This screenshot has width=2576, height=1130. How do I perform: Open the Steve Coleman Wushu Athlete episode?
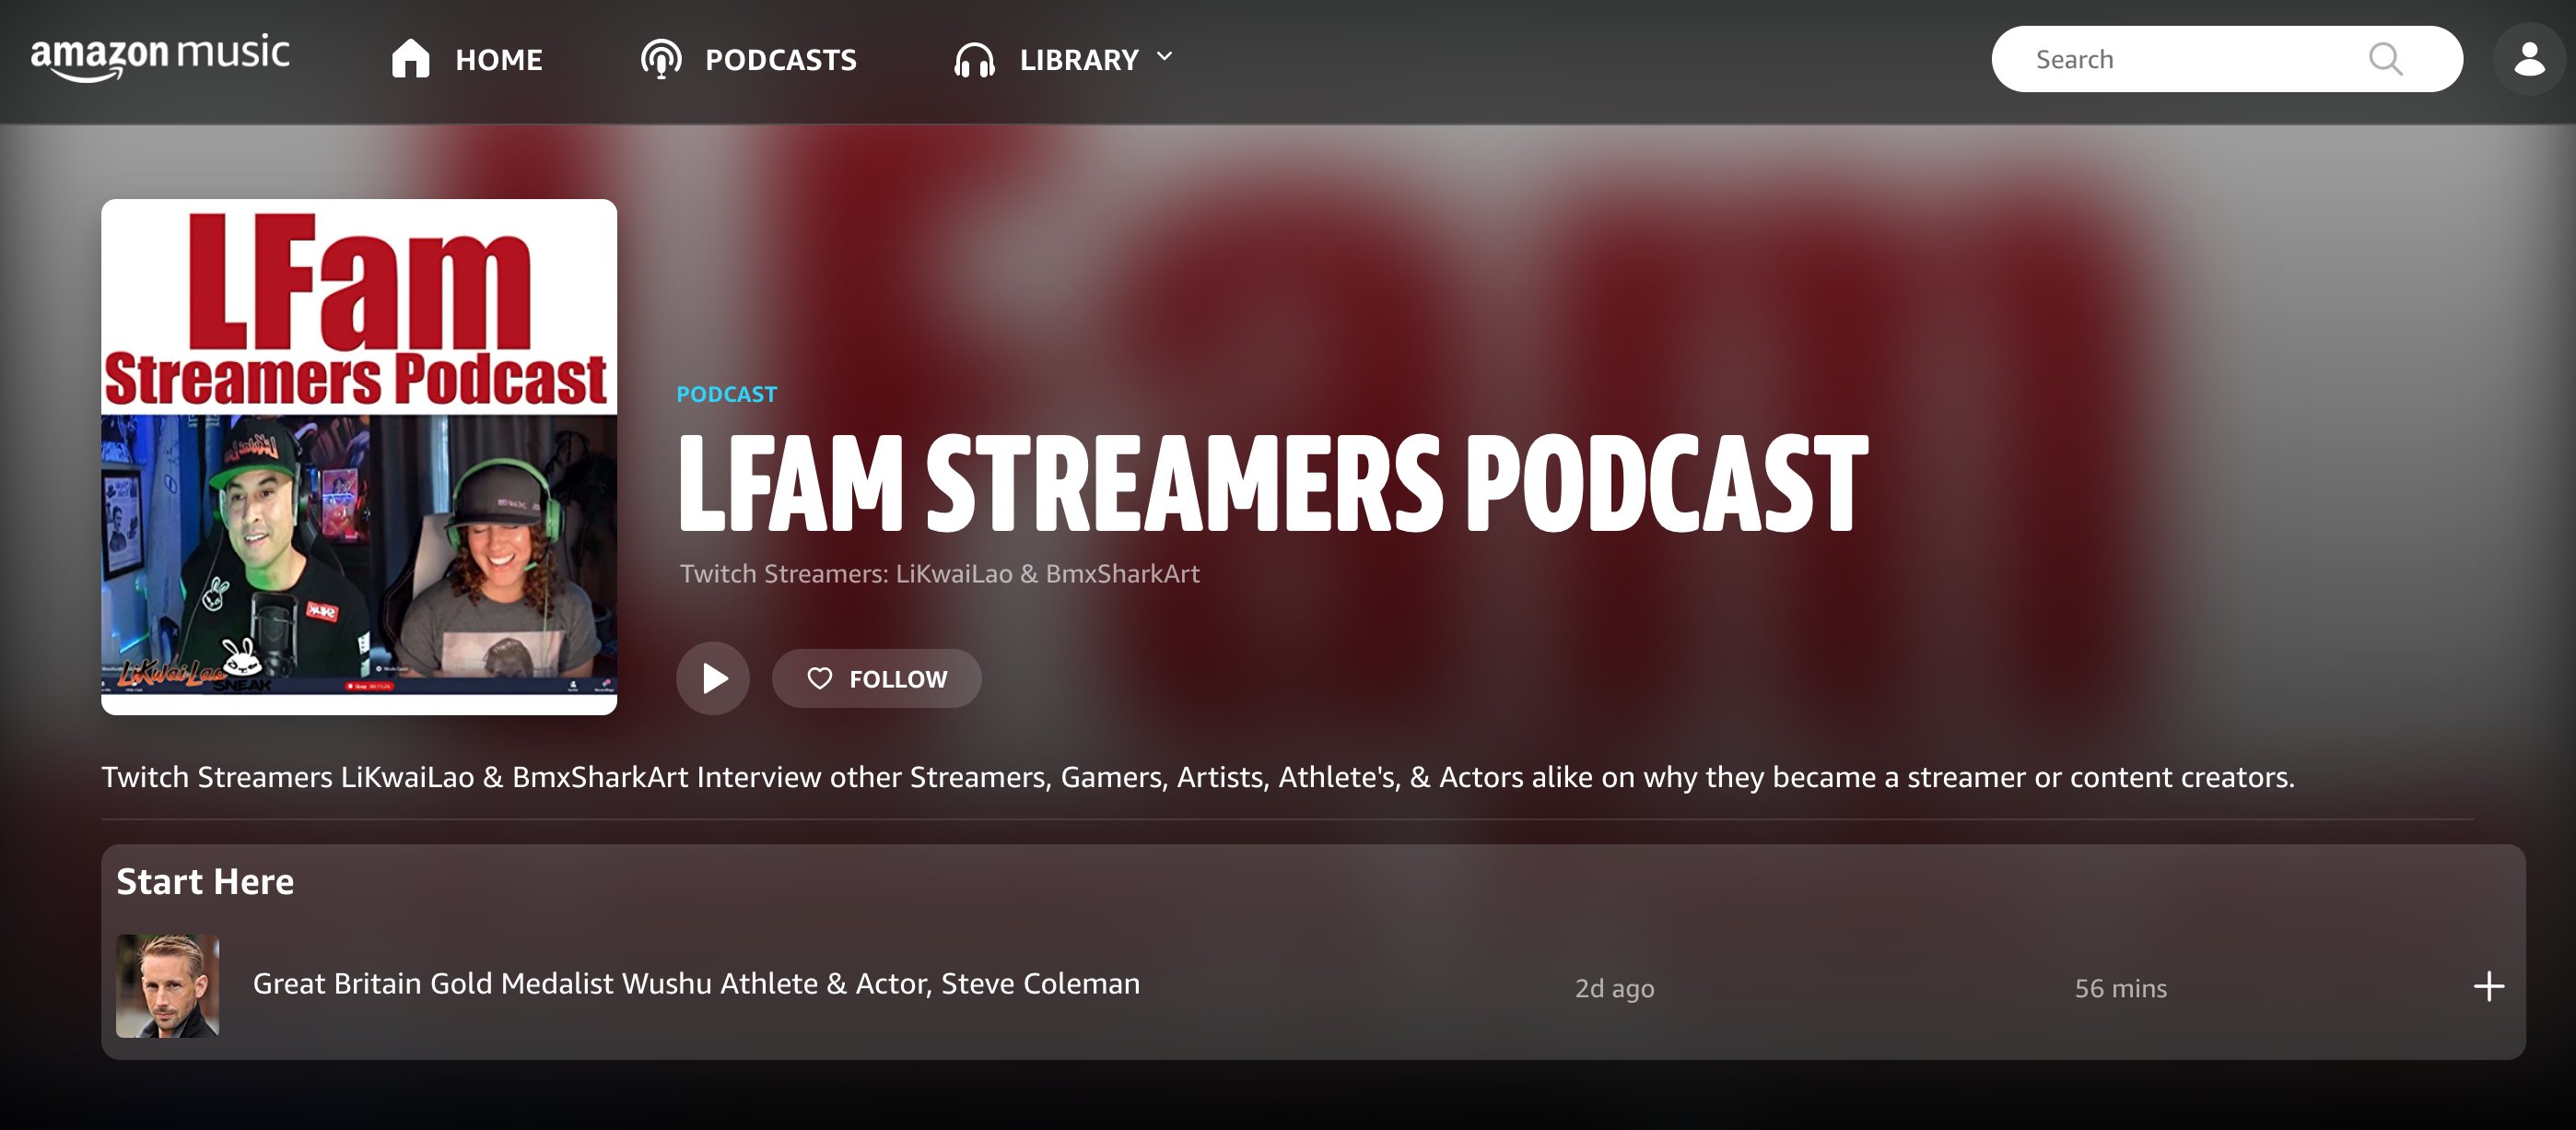pyautogui.click(x=696, y=983)
